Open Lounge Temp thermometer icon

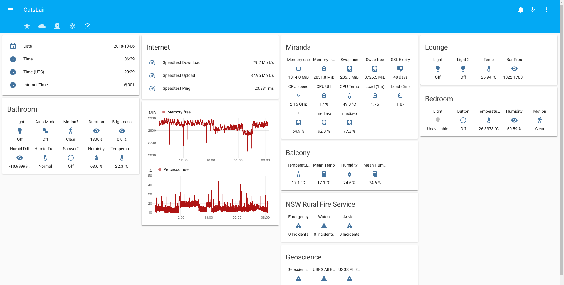tap(489, 69)
